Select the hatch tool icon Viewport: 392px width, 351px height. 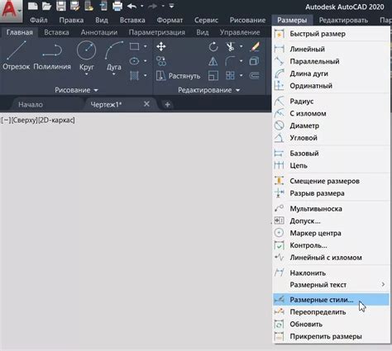[x=134, y=75]
